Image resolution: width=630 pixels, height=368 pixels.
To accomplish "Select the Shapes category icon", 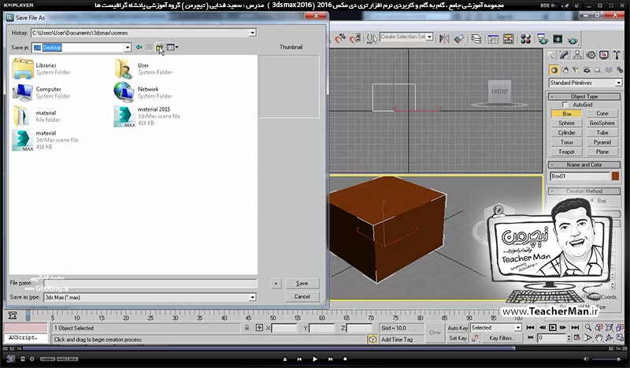I will [x=565, y=70].
